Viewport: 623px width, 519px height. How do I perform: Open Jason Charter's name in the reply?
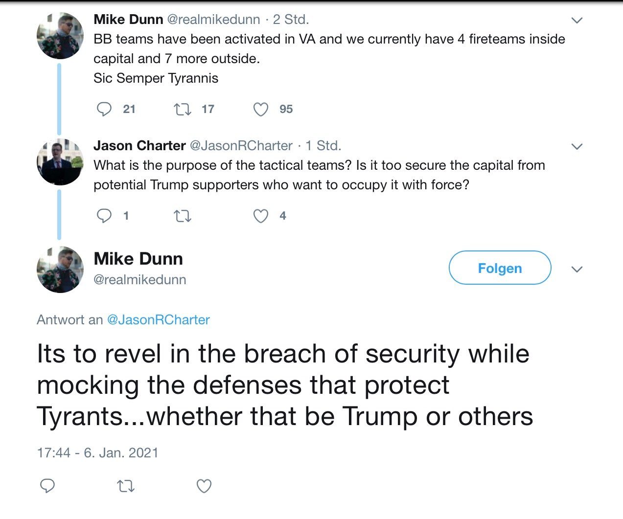[139, 146]
